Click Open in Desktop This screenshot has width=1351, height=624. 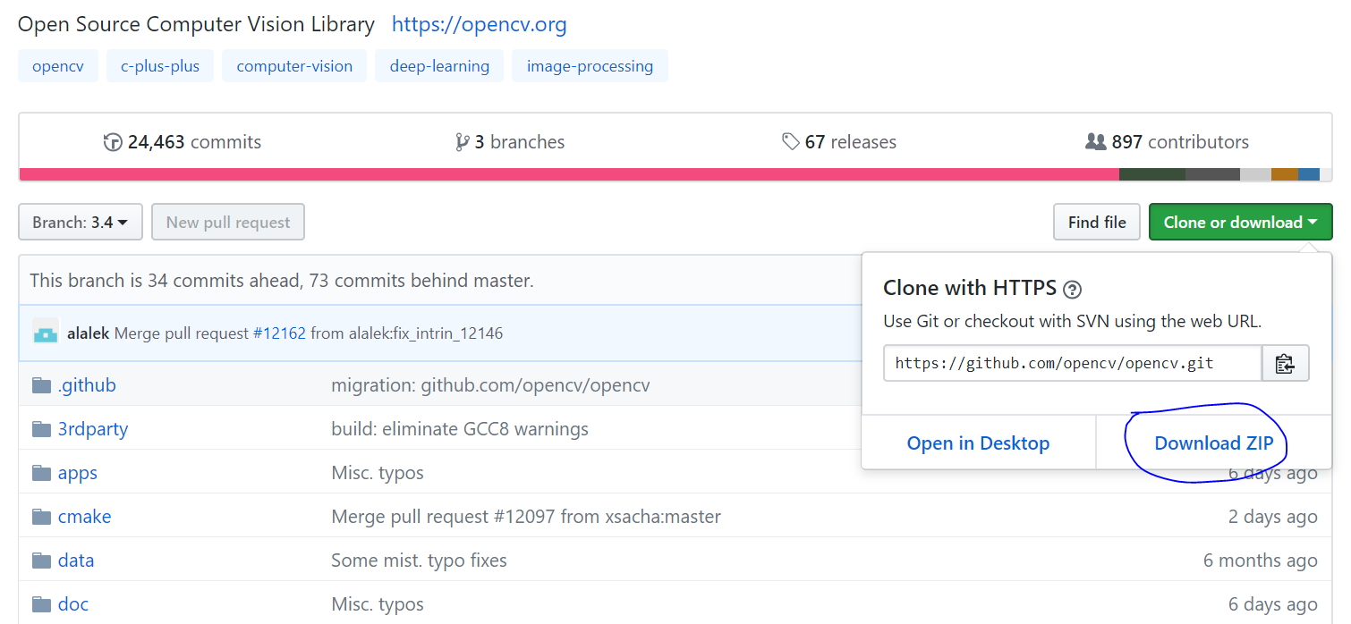(978, 443)
